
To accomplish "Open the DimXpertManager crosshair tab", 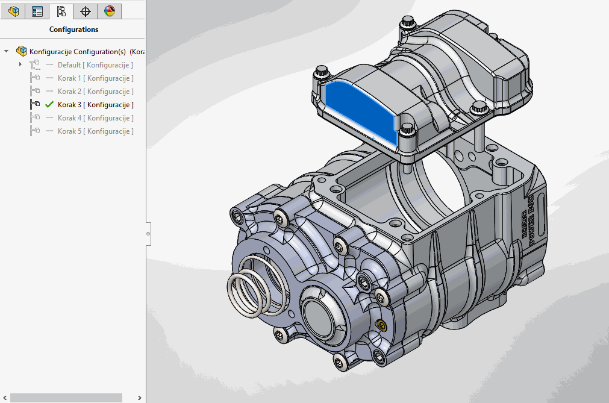I will 85,11.
